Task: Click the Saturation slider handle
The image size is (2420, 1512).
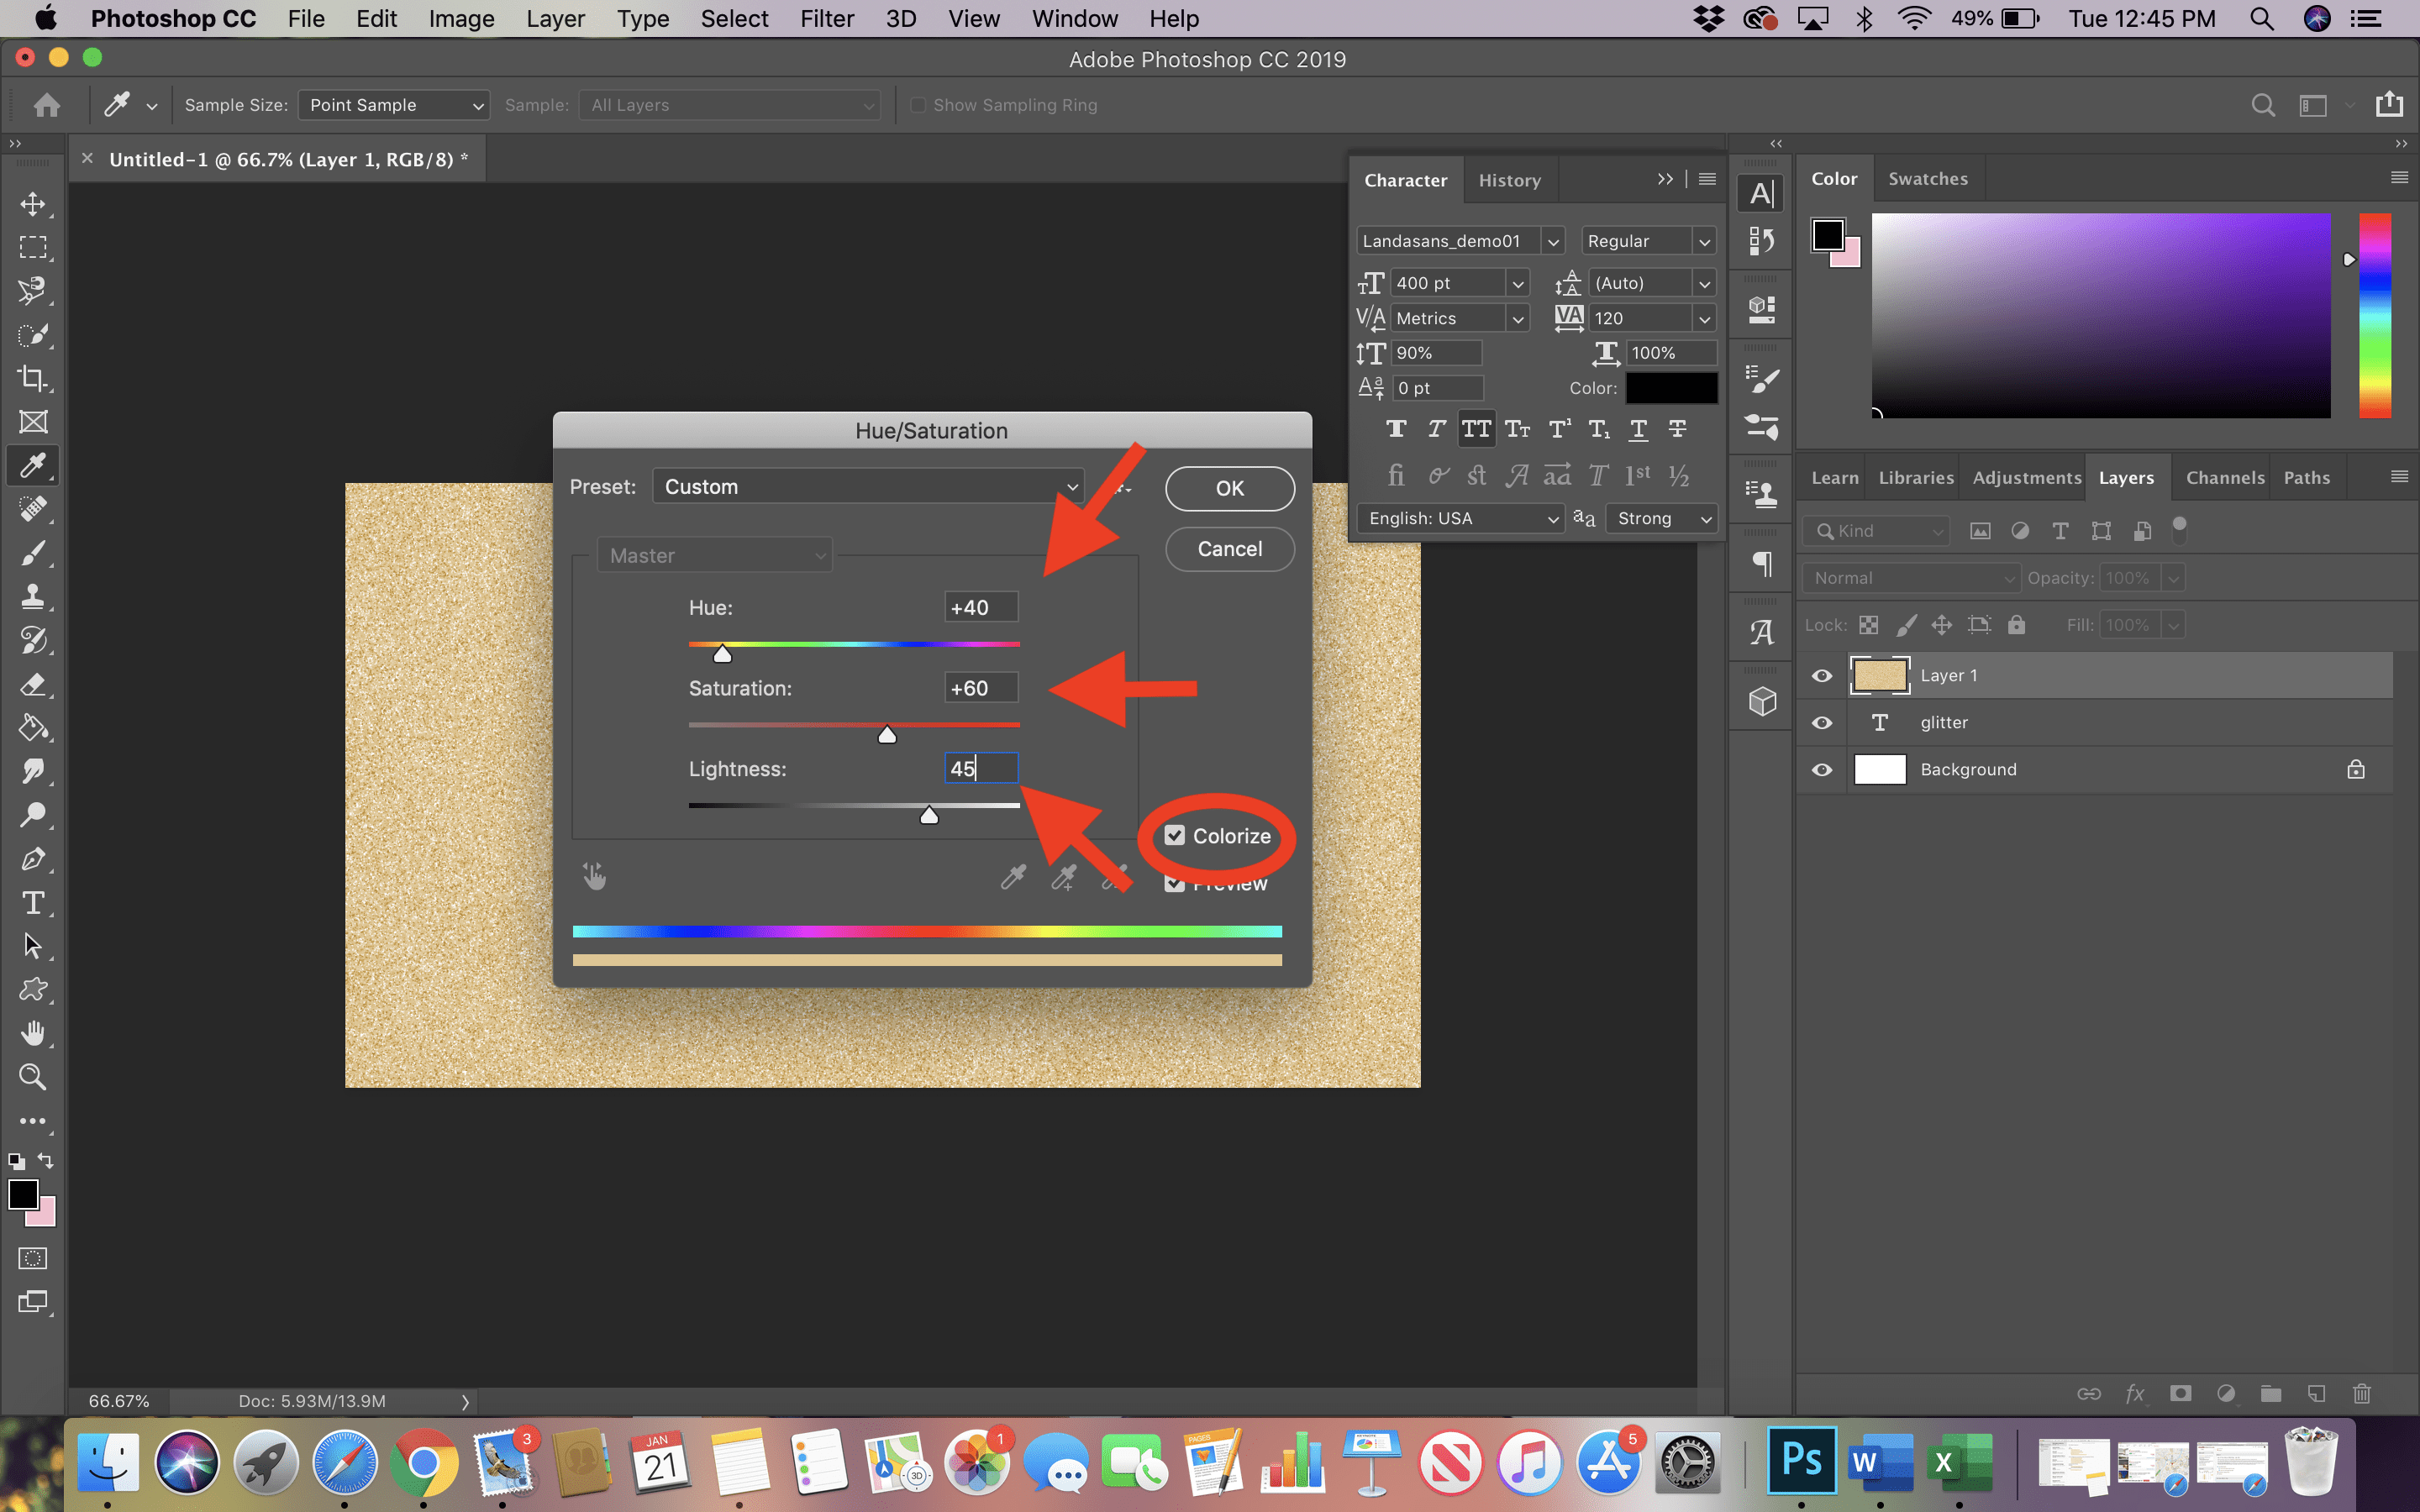Action: coord(887,736)
